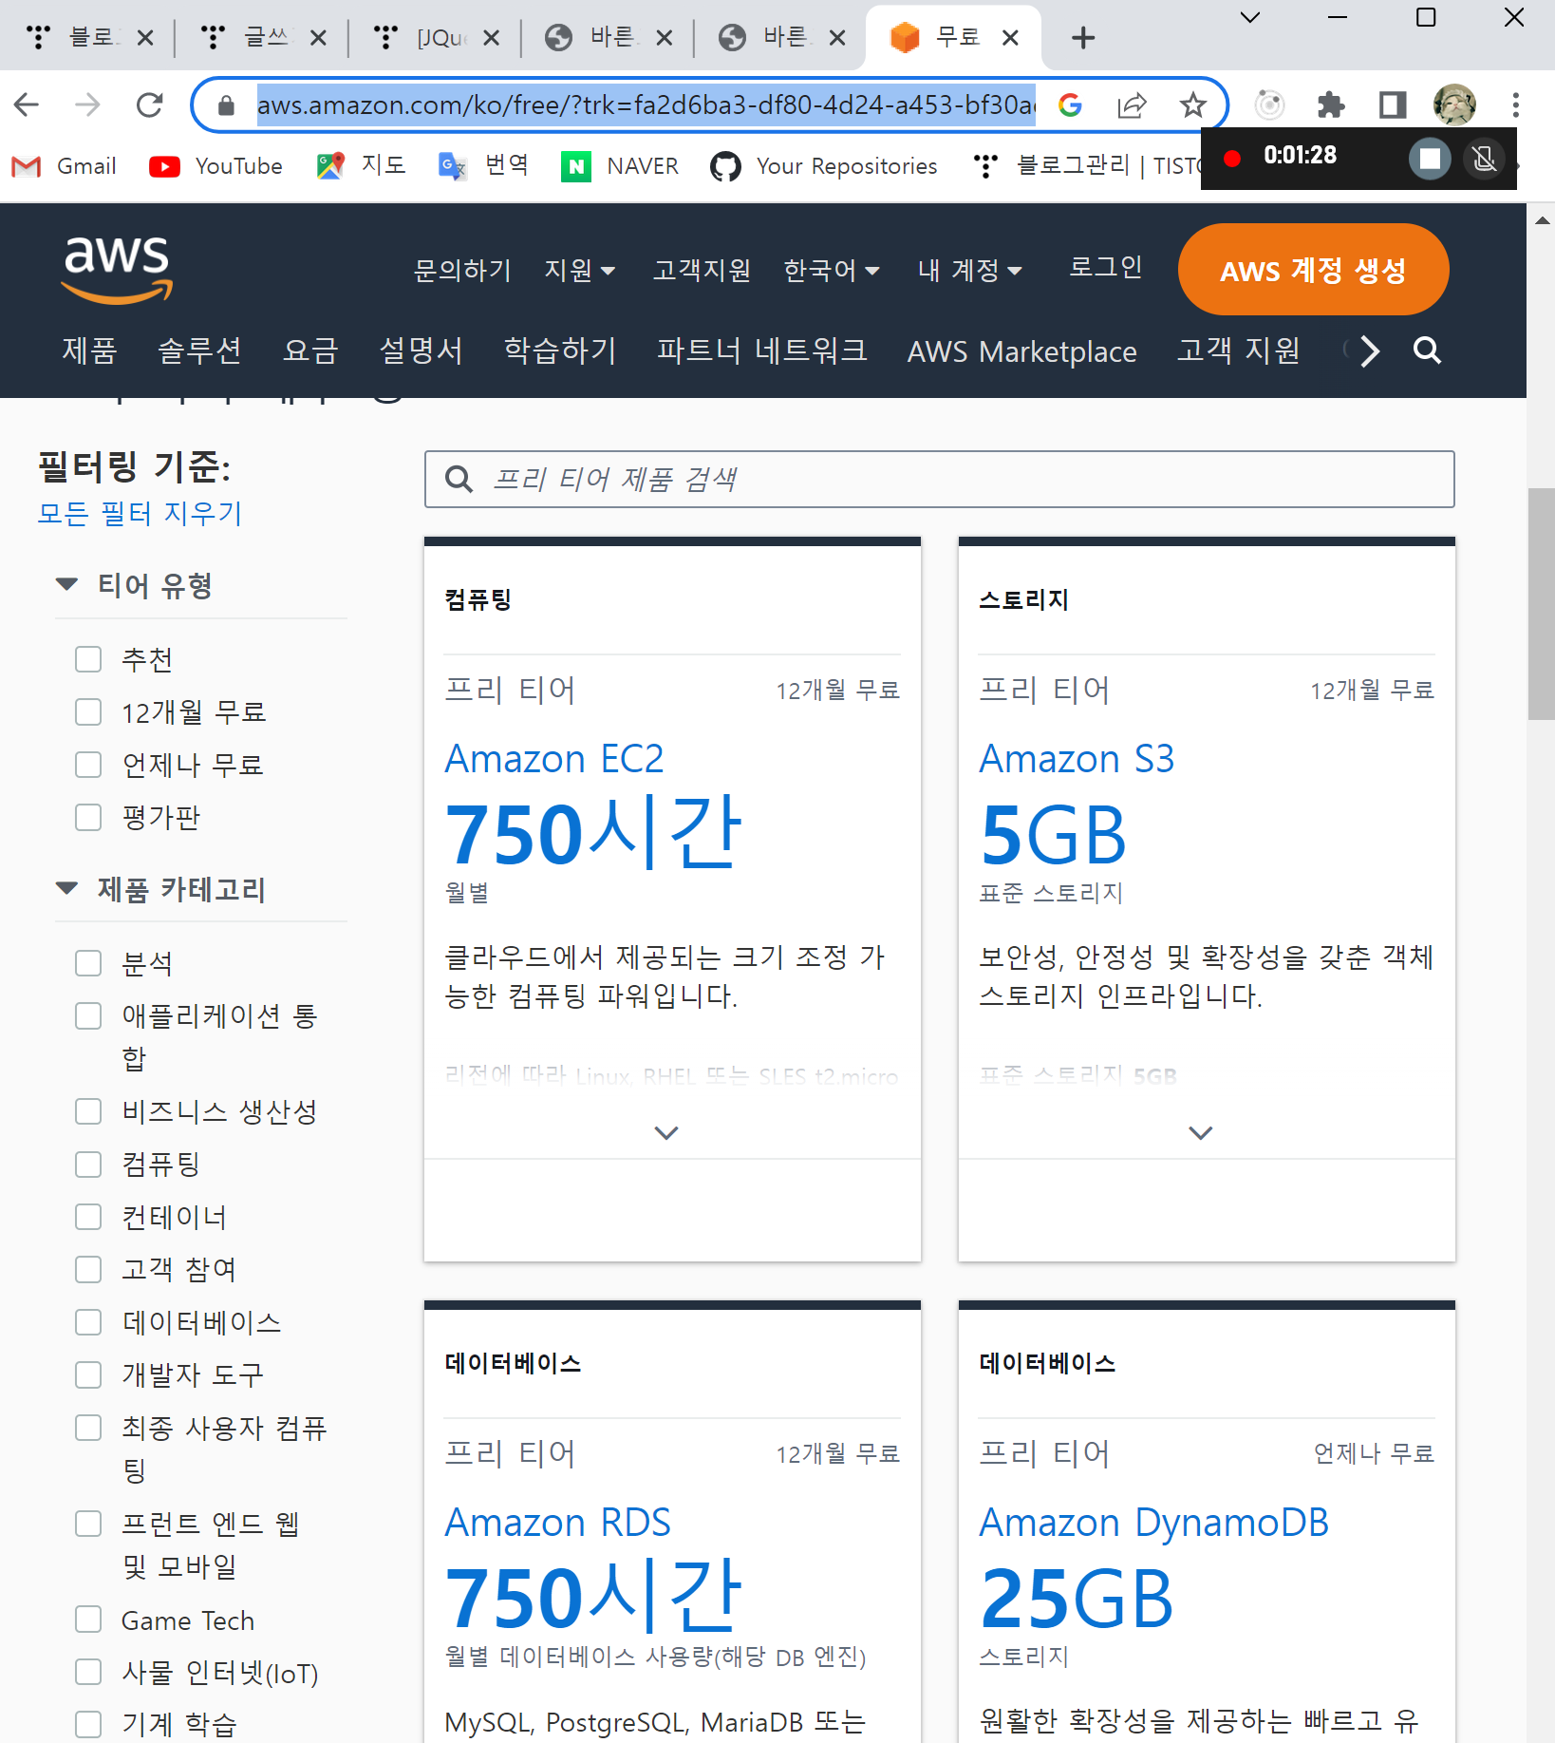Open the 한국어 language dropdown
Screen dimensions: 1555x1743
point(832,271)
